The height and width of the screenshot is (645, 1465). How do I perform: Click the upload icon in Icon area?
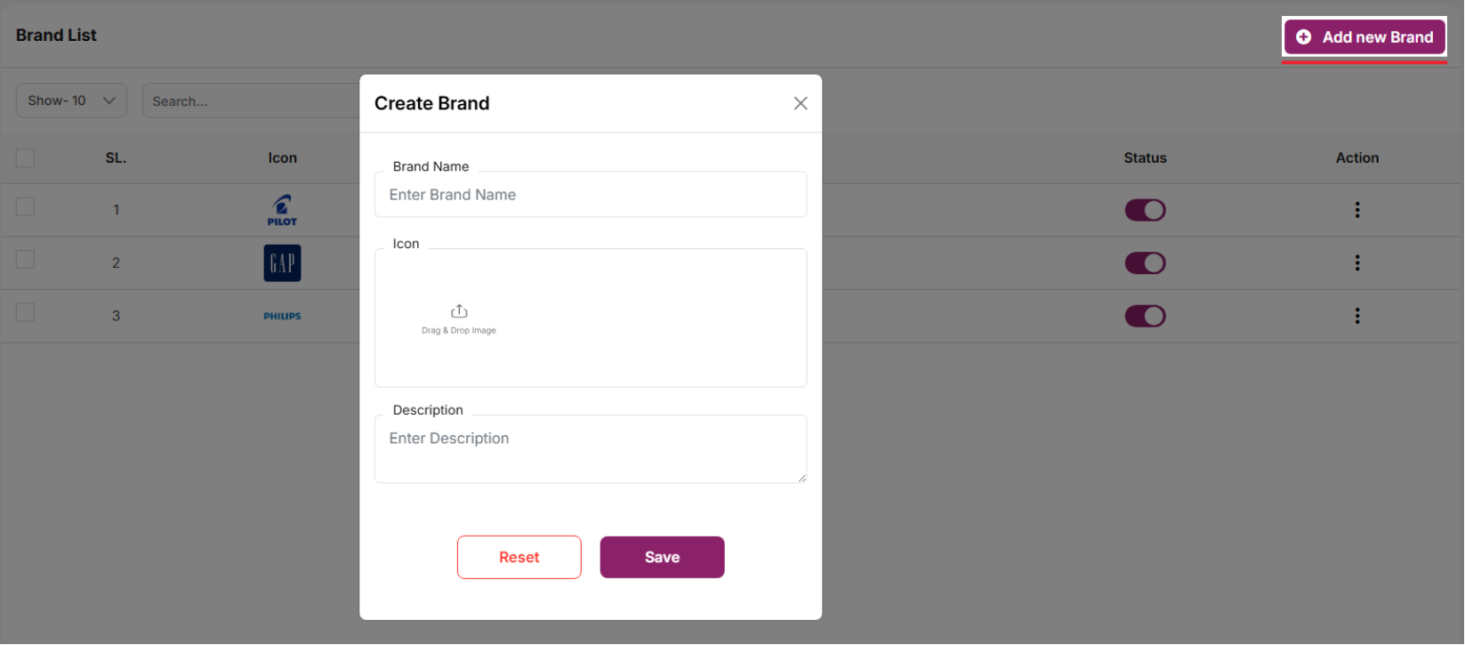click(459, 311)
